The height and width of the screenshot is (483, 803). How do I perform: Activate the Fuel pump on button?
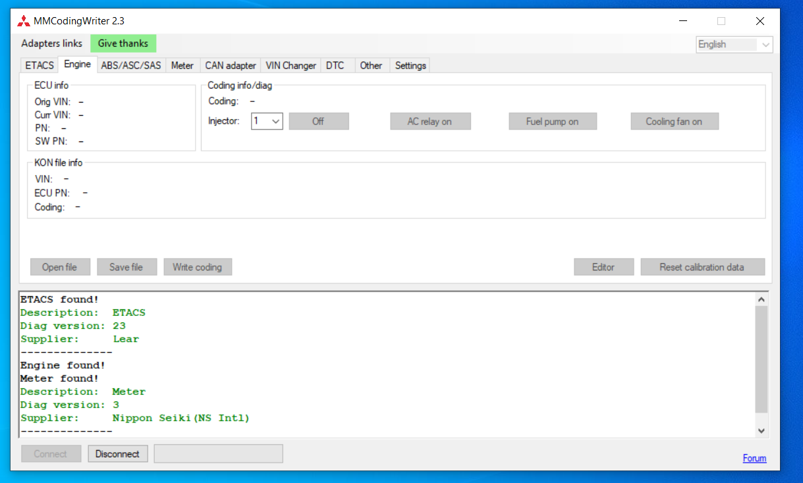(x=552, y=121)
